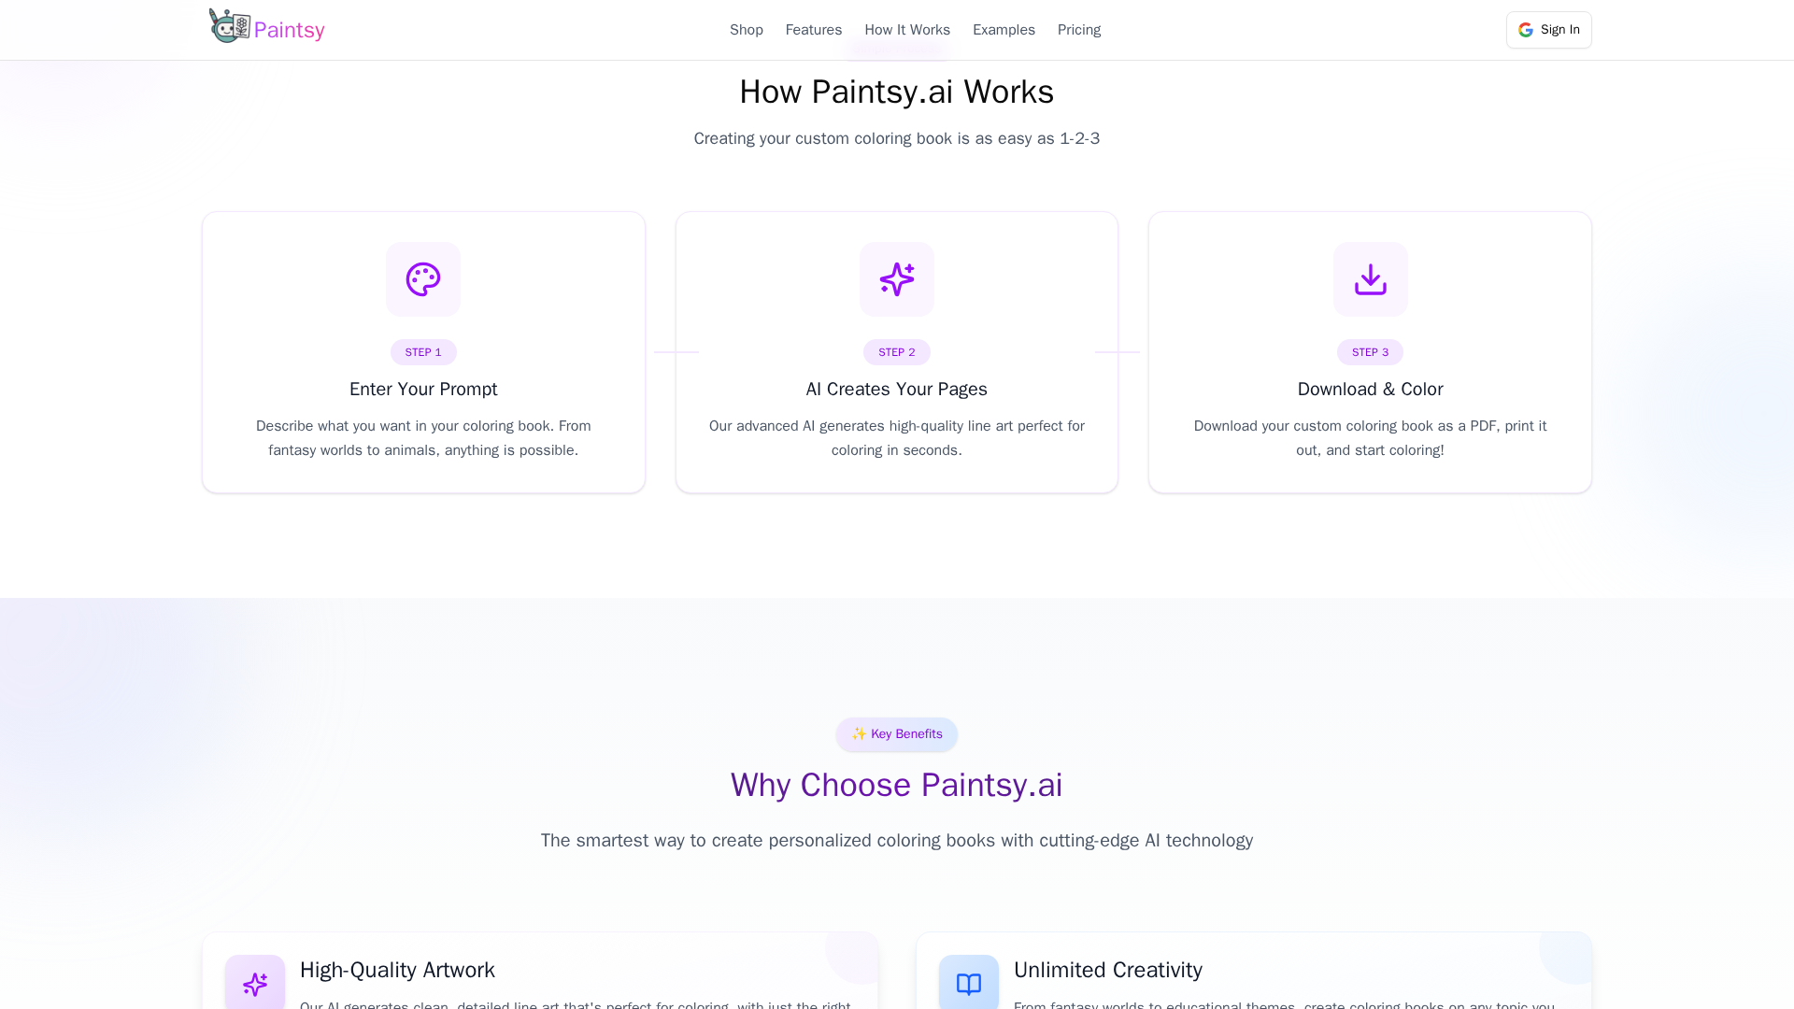Click the Google logo in Sign In

tap(1526, 30)
